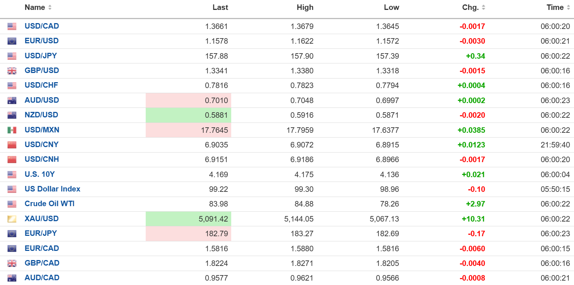The image size is (574, 285).
Task: Open the GBP/CAD pair link
Action: tap(42, 263)
